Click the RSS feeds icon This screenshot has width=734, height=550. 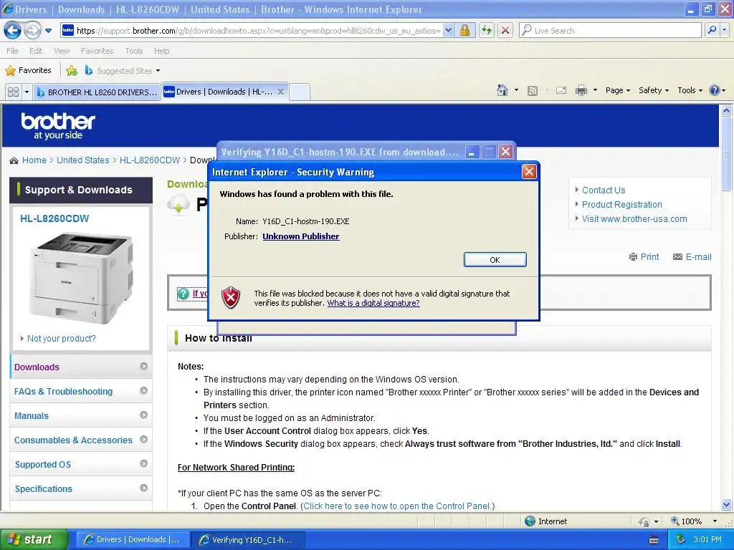(x=533, y=91)
